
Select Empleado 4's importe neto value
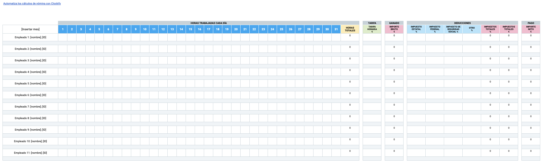click(x=531, y=72)
